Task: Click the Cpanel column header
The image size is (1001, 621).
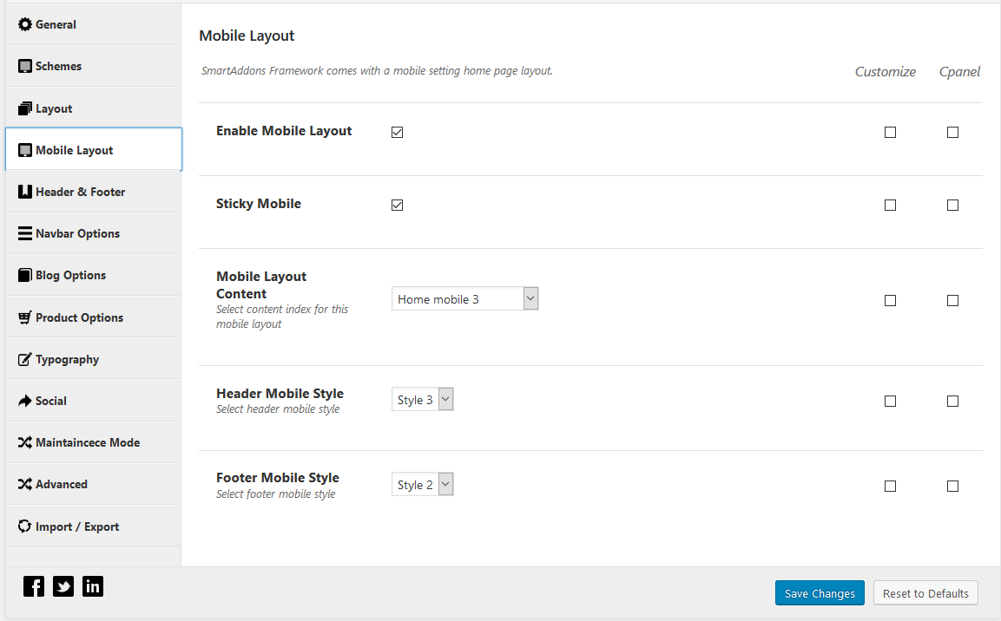Action: coord(959,72)
